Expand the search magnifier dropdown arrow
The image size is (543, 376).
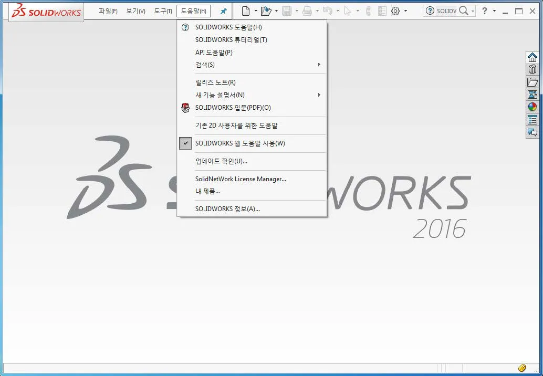473,12
